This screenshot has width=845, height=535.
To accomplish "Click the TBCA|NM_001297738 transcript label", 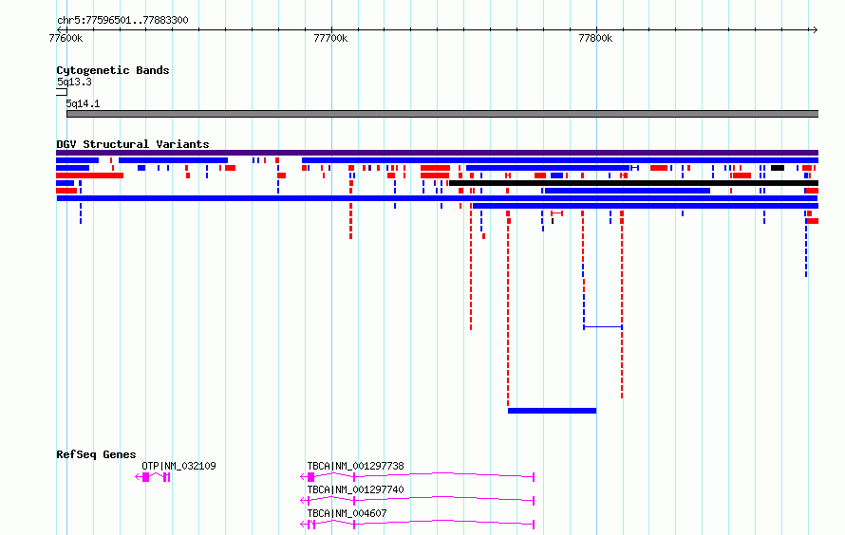I will pyautogui.click(x=356, y=466).
